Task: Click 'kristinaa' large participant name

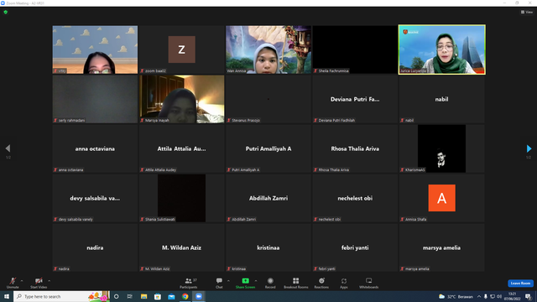Action: (268, 247)
